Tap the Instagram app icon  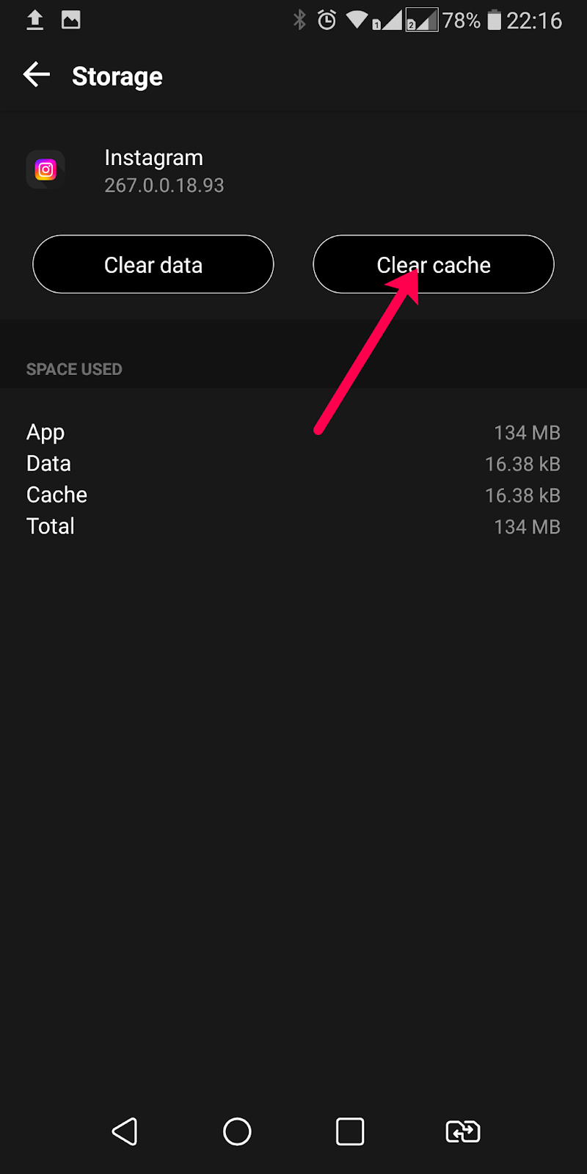click(x=45, y=170)
